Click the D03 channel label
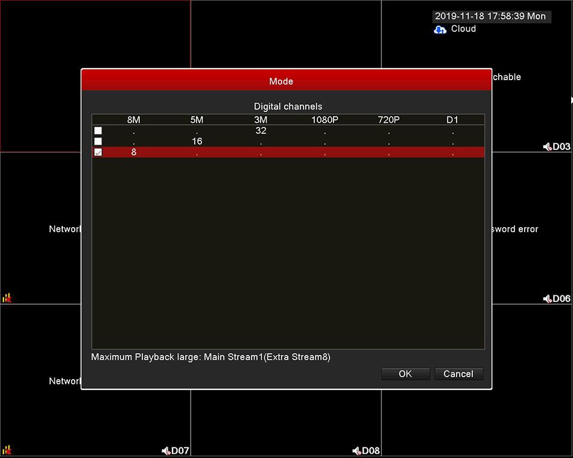 tap(562, 147)
